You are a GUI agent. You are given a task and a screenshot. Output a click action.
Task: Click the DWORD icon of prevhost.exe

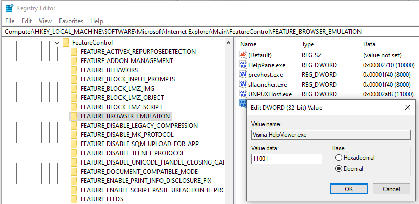click(x=243, y=74)
